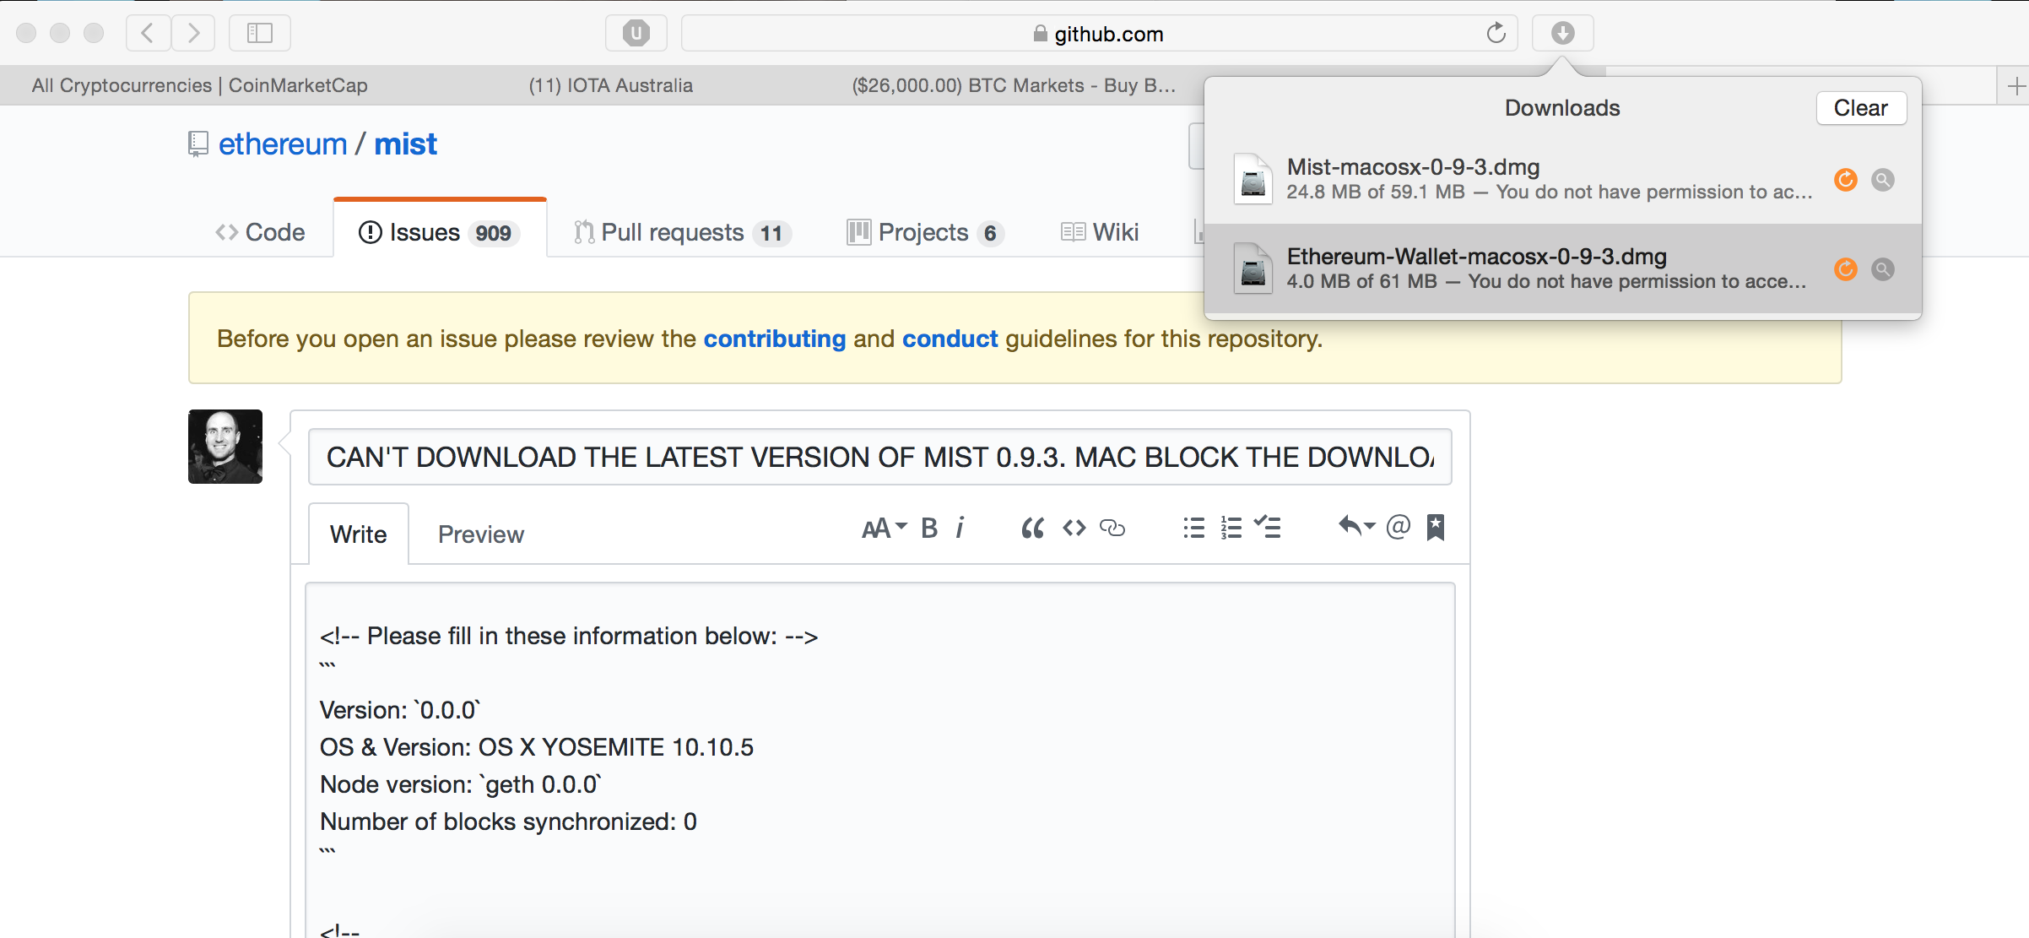Image resolution: width=2029 pixels, height=938 pixels.
Task: Select the Write tab
Action: [359, 534]
